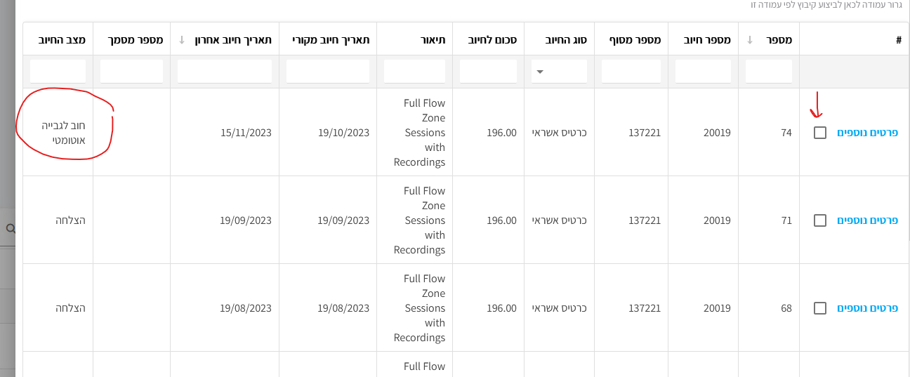Click the מספר מסוף filter input
Screen dimensions: 910x377
tap(631, 72)
